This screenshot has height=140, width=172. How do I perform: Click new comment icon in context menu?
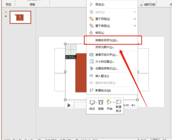(x=92, y=90)
